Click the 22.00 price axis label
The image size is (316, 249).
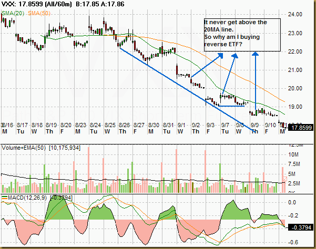coord(295,51)
